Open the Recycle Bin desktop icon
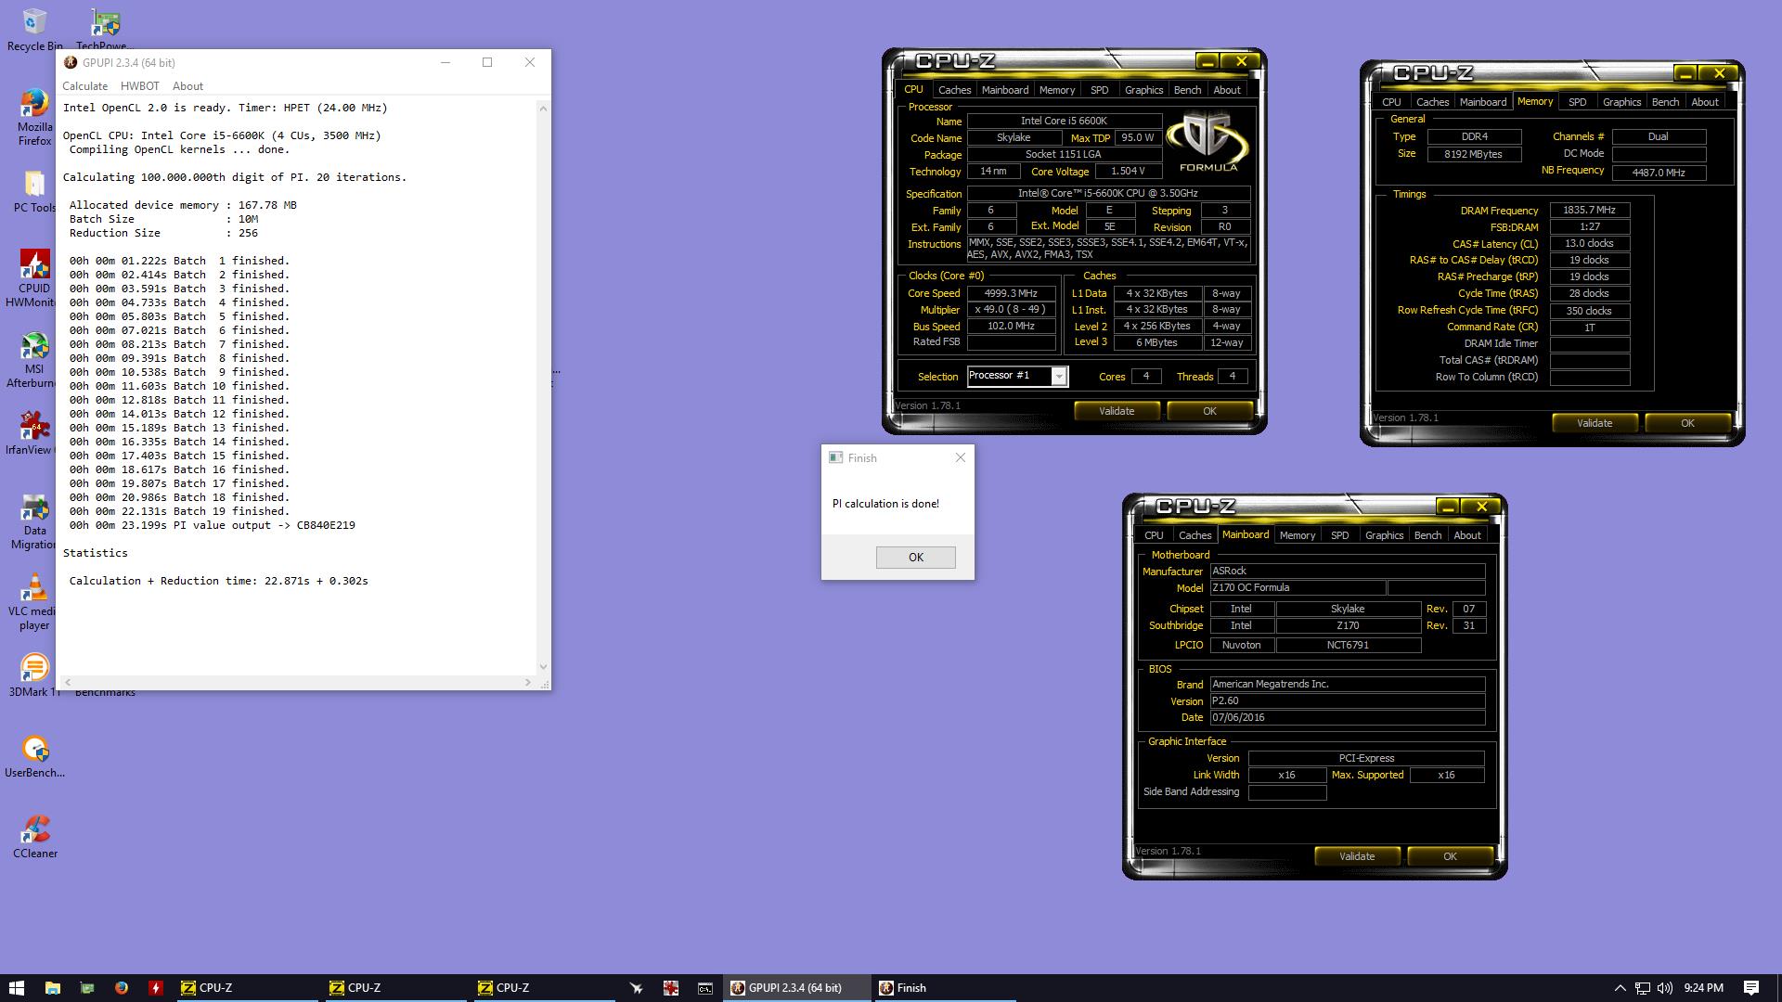This screenshot has width=1782, height=1002. coord(34,30)
